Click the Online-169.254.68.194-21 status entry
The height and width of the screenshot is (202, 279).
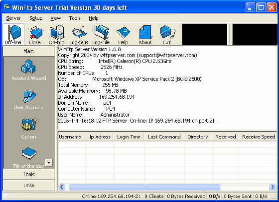point(111,197)
